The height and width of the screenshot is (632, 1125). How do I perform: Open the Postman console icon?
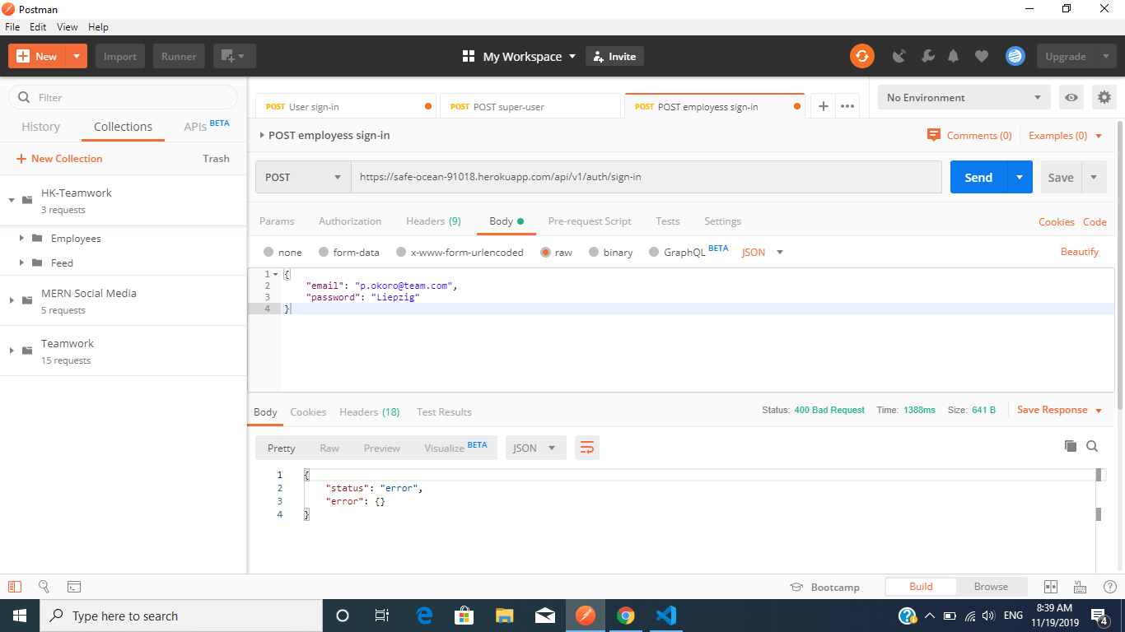pos(74,587)
